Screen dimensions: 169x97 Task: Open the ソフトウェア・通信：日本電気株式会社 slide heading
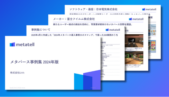click(x=93, y=9)
